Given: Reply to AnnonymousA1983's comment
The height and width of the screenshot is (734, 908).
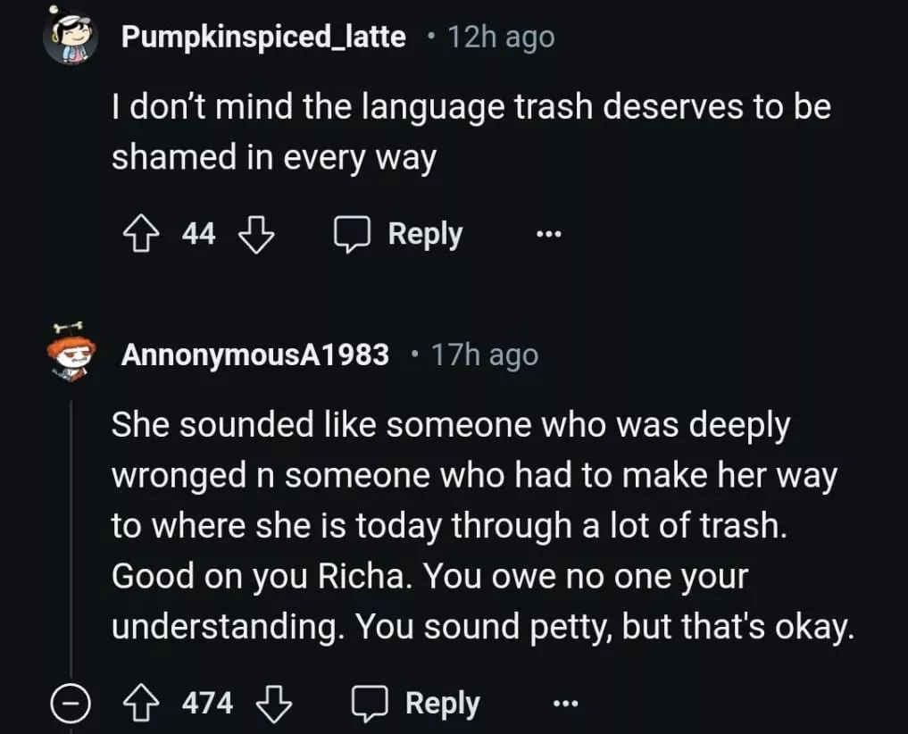Looking at the screenshot, I should 417,704.
